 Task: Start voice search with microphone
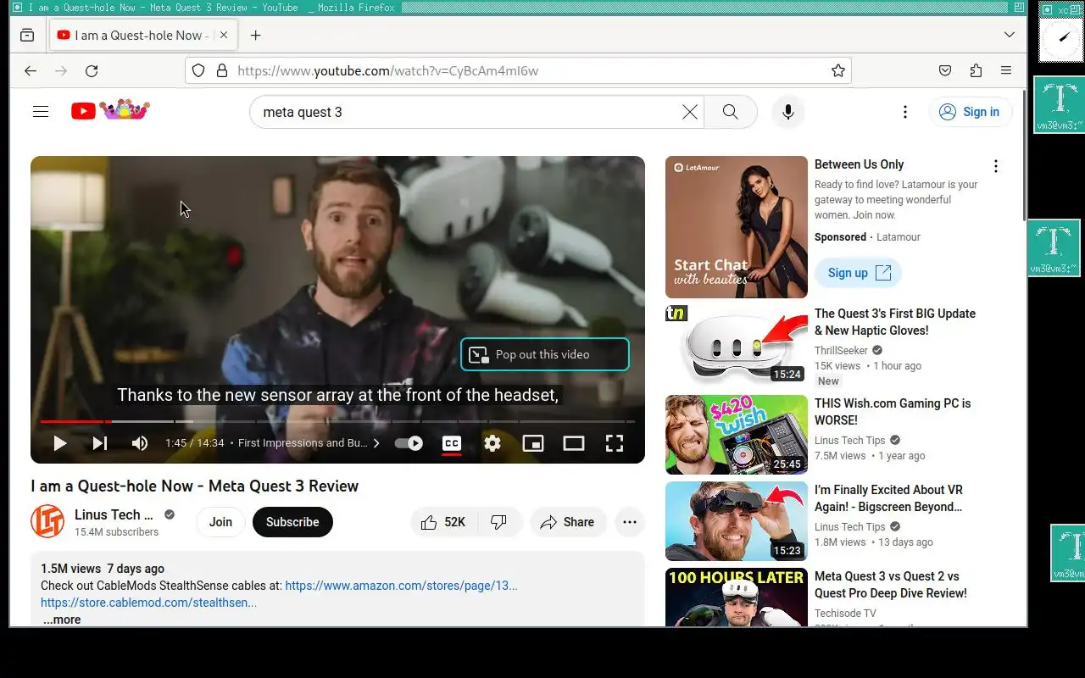point(787,112)
